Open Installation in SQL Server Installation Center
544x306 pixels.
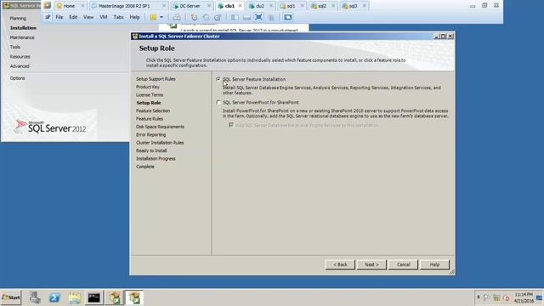23,28
